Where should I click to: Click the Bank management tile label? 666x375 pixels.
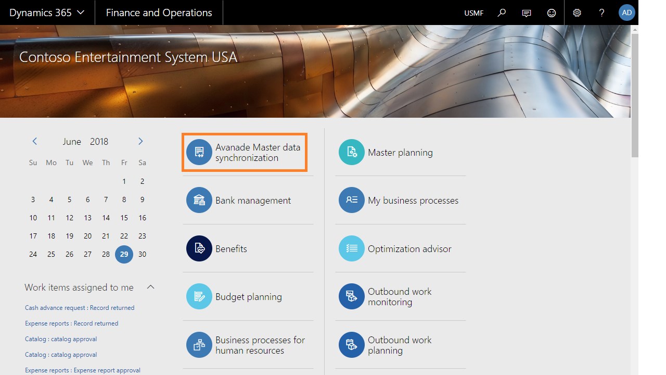(x=253, y=201)
